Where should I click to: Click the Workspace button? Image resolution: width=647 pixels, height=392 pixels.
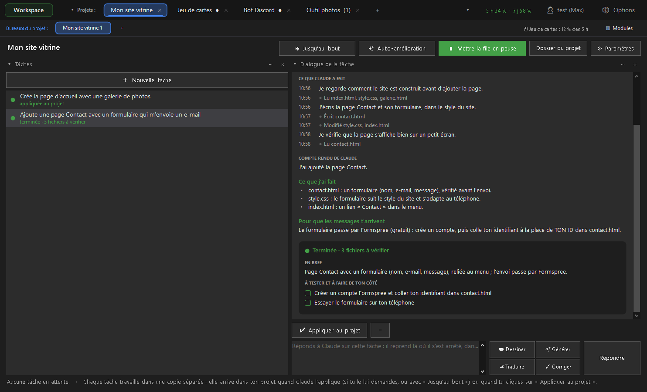click(x=29, y=10)
